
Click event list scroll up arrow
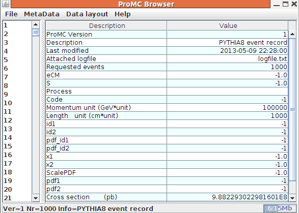[36, 24]
